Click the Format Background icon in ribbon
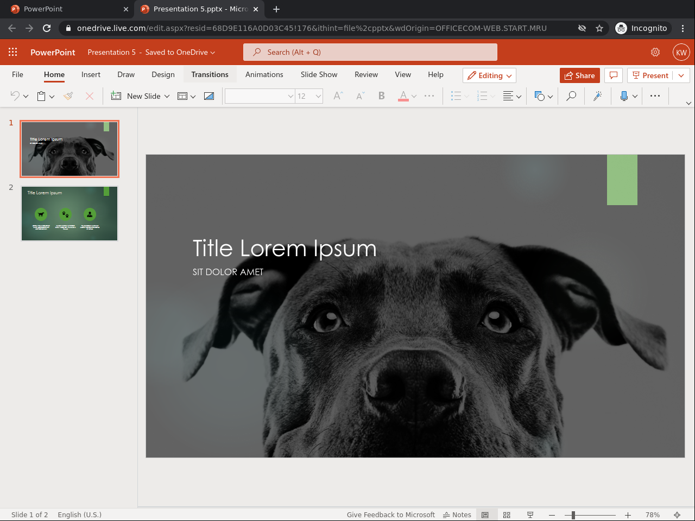695x521 pixels. click(x=209, y=96)
